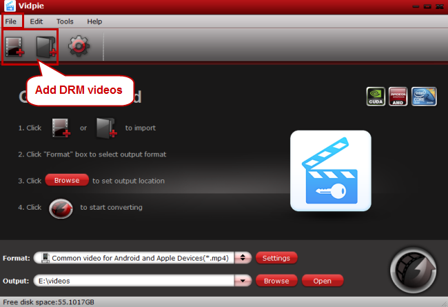Click the resize grip at window corner
This screenshot has width=448, height=307.
coord(445,304)
